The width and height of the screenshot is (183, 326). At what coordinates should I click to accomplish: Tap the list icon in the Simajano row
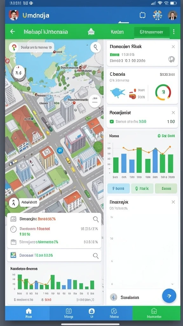coord(13,242)
